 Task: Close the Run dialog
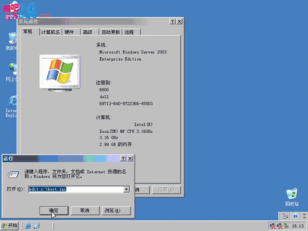click(130, 158)
